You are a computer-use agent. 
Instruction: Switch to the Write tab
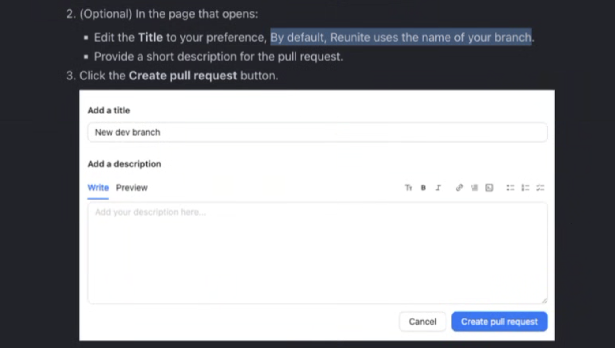[98, 188]
